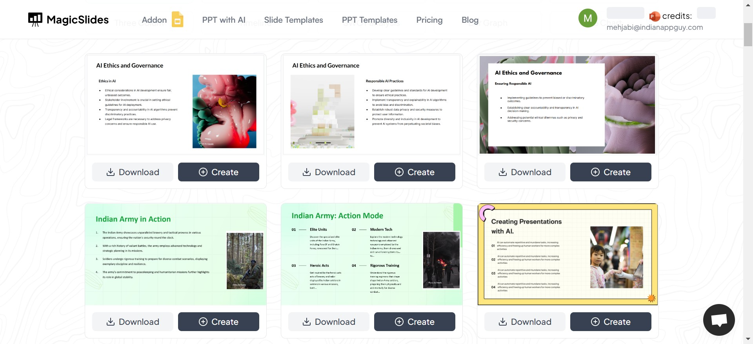
Task: Click the PowerPoint icon beside credits
Action: (x=655, y=16)
